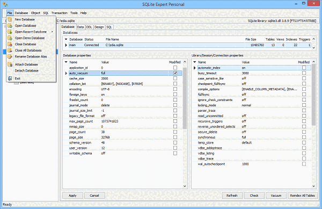Click Databases grid scrollbar up arrow

click(313, 39)
